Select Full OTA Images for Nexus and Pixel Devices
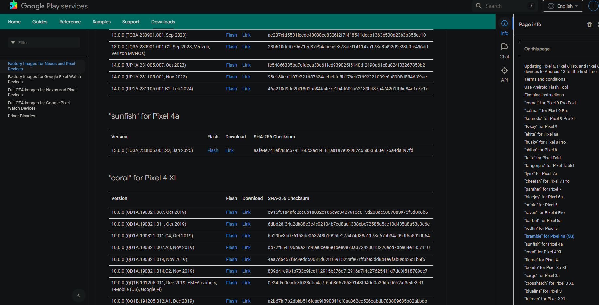 point(42,92)
